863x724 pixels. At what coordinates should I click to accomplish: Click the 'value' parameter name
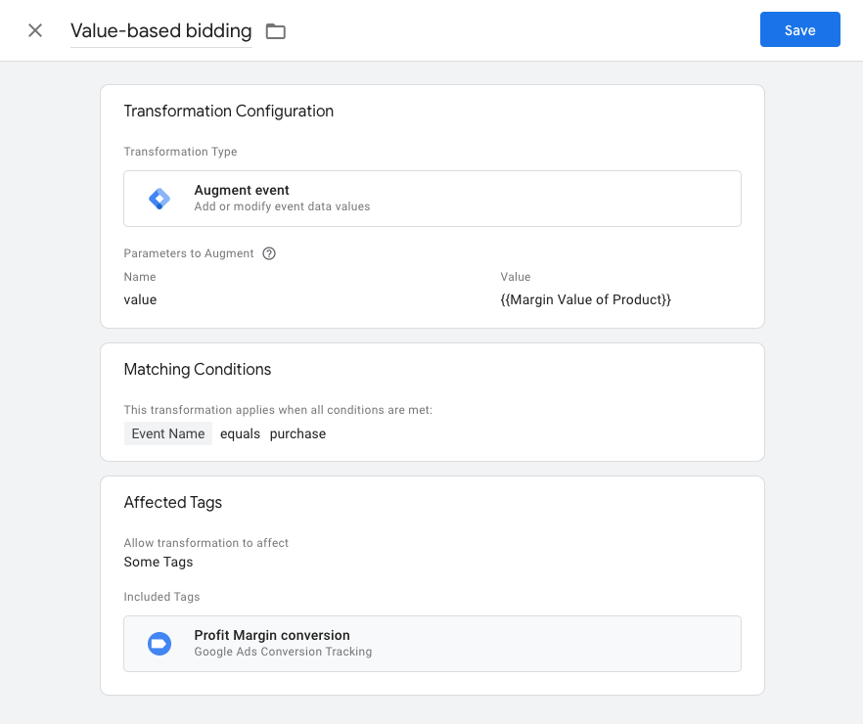140,299
